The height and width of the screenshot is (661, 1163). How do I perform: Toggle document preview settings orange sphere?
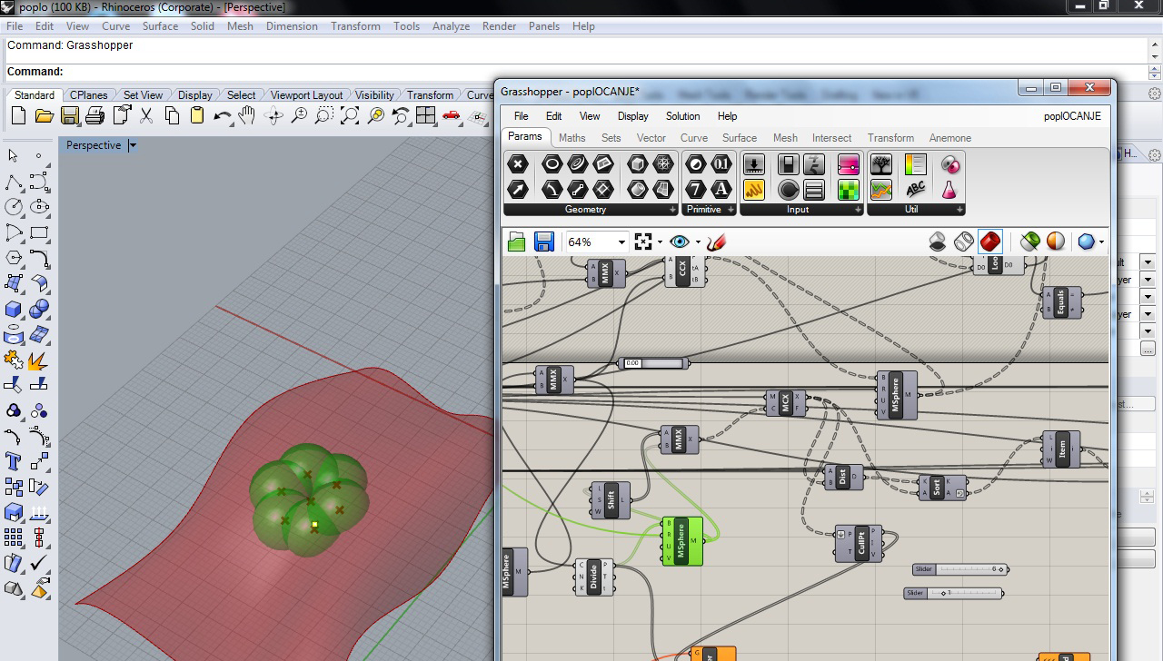tap(1056, 242)
